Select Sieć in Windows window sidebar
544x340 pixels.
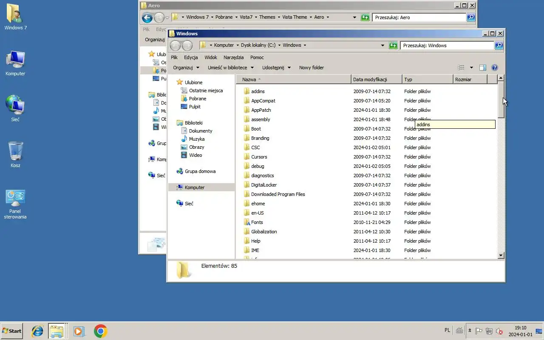coord(185,204)
